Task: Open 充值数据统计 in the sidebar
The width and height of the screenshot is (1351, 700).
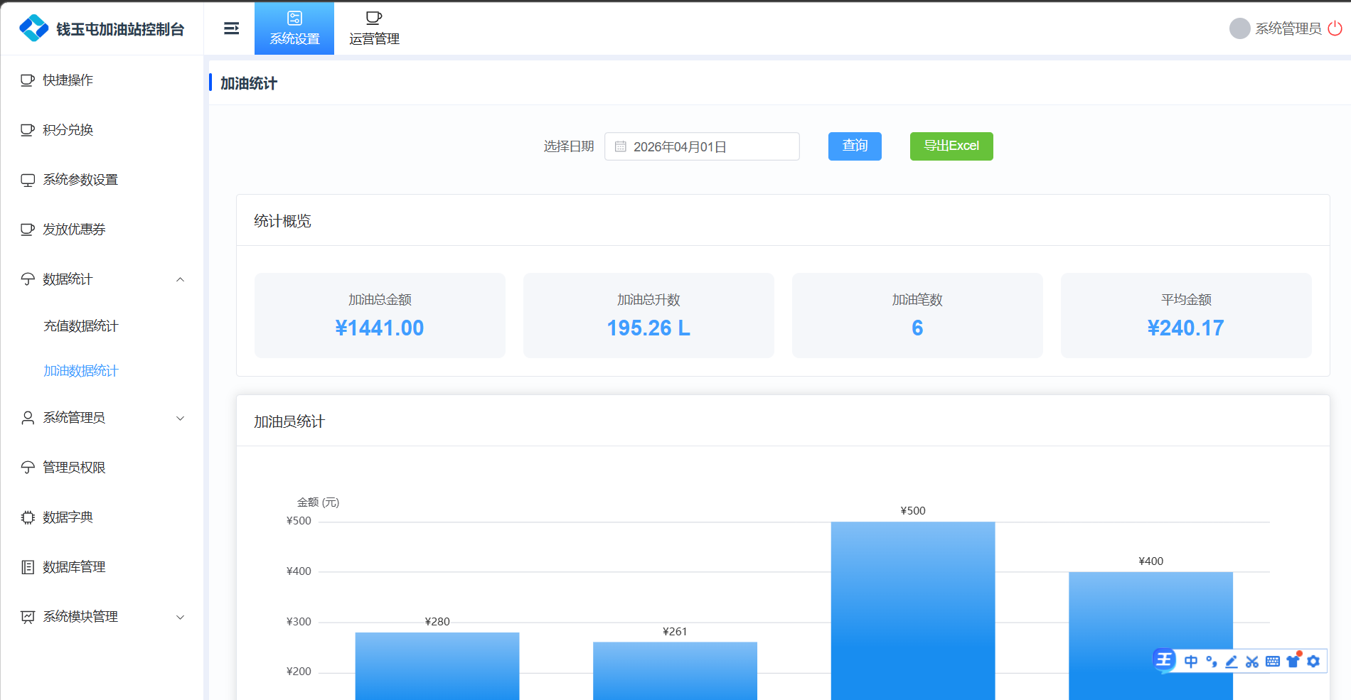Action: click(x=81, y=326)
